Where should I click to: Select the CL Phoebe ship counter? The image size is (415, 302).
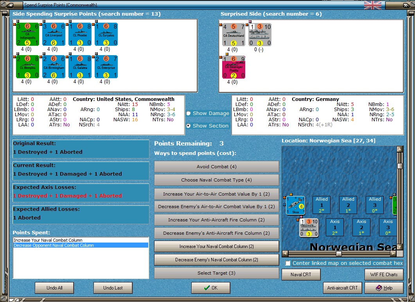pos(80,34)
